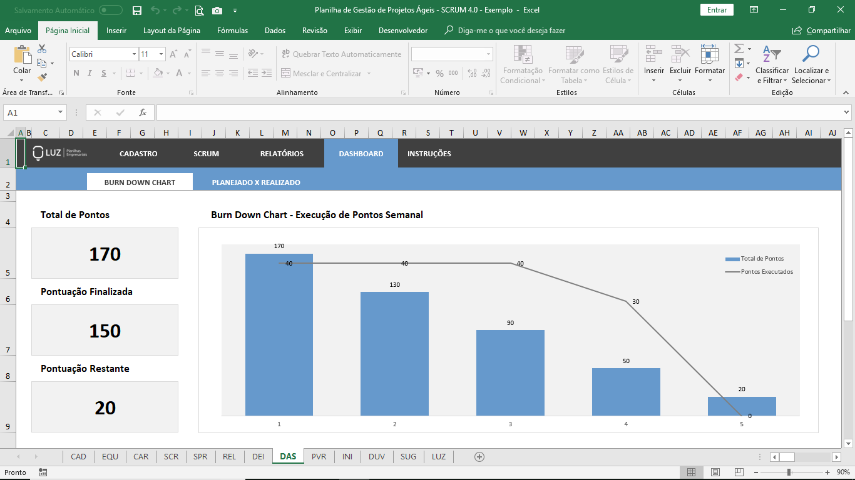Expand the font size dropdown

click(x=161, y=54)
